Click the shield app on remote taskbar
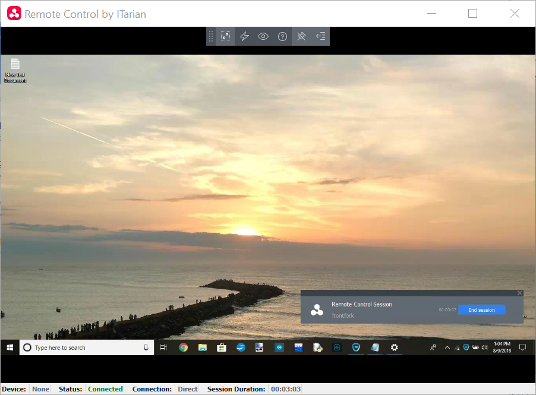Viewport: 536px width, 395px height. tap(356, 347)
